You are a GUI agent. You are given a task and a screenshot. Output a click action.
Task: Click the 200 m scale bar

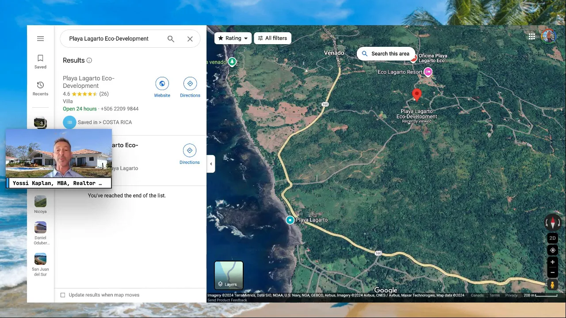(x=541, y=295)
